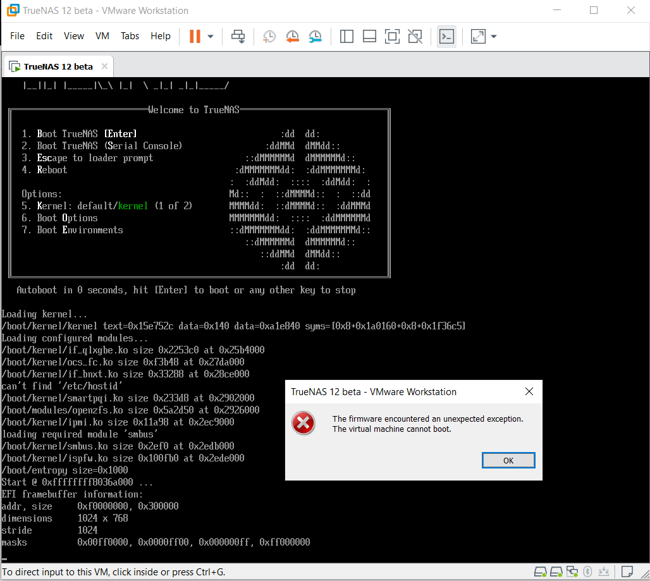Toggle the console view button
The height and width of the screenshot is (581, 650).
click(x=446, y=37)
